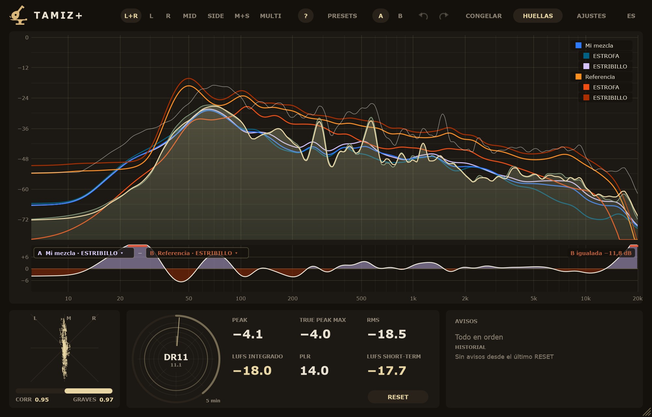Screen dimensions: 652x417
Task: Open the A Mi mezcla · ESTRIBILLO dropdown
Action: pos(84,253)
